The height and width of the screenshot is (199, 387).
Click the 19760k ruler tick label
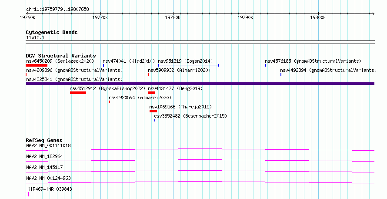27,17
